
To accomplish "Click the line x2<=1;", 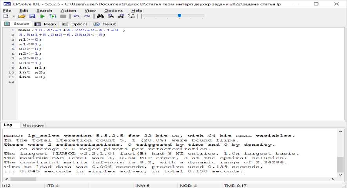I will pos(30,54).
